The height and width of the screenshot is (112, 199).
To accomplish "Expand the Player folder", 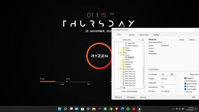I will pos(121,60).
